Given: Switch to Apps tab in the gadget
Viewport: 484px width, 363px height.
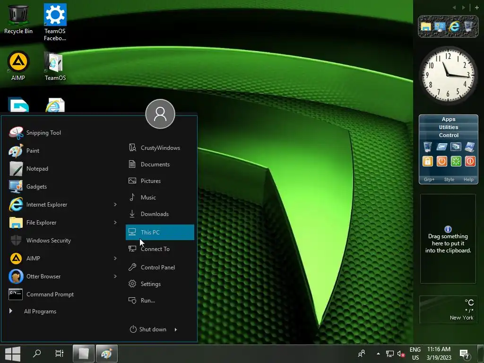Looking at the screenshot, I should tap(449, 119).
